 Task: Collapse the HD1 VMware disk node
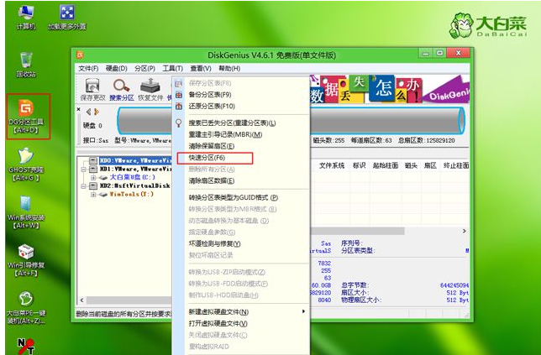click(x=84, y=170)
